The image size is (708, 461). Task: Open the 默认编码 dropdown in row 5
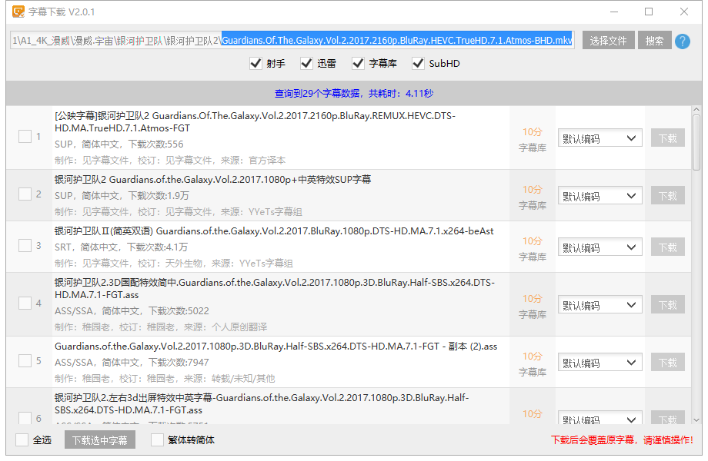(600, 363)
